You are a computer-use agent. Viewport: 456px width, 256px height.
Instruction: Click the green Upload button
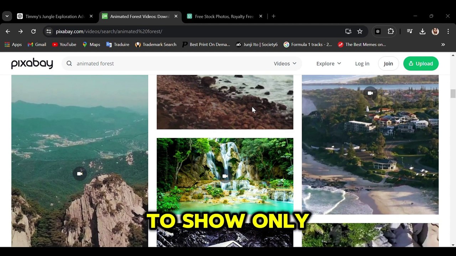coord(421,63)
